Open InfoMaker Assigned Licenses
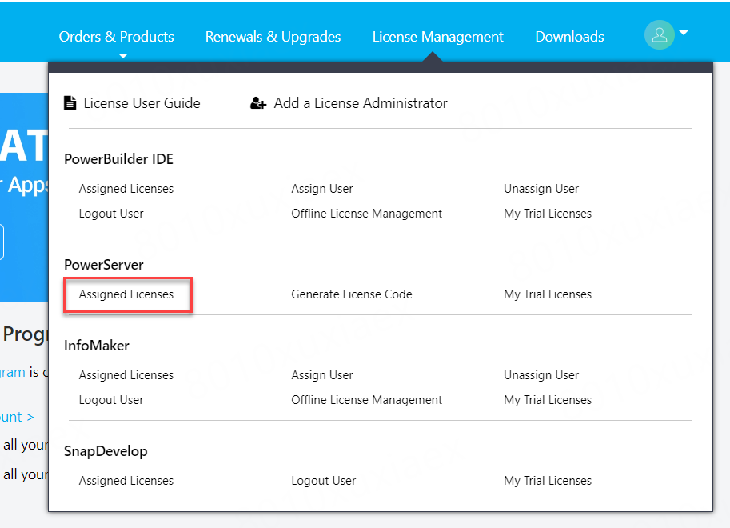This screenshot has height=528, width=730. click(126, 375)
